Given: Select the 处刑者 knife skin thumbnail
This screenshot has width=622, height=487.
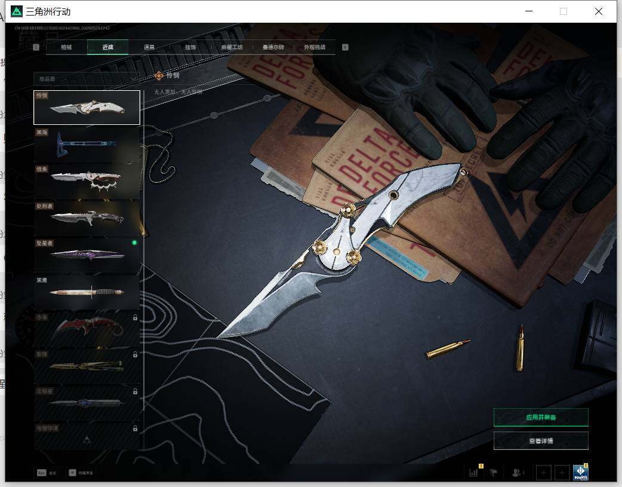Looking at the screenshot, I should [x=87, y=218].
